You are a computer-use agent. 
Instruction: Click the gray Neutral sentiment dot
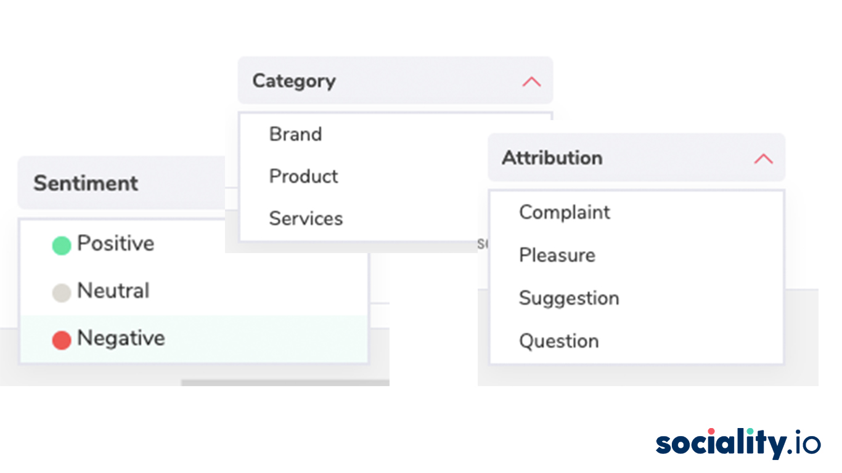pos(62,293)
